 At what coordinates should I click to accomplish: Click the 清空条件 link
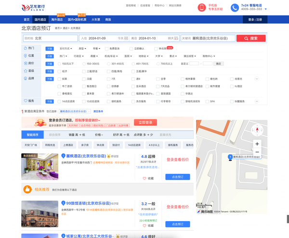point(98,111)
